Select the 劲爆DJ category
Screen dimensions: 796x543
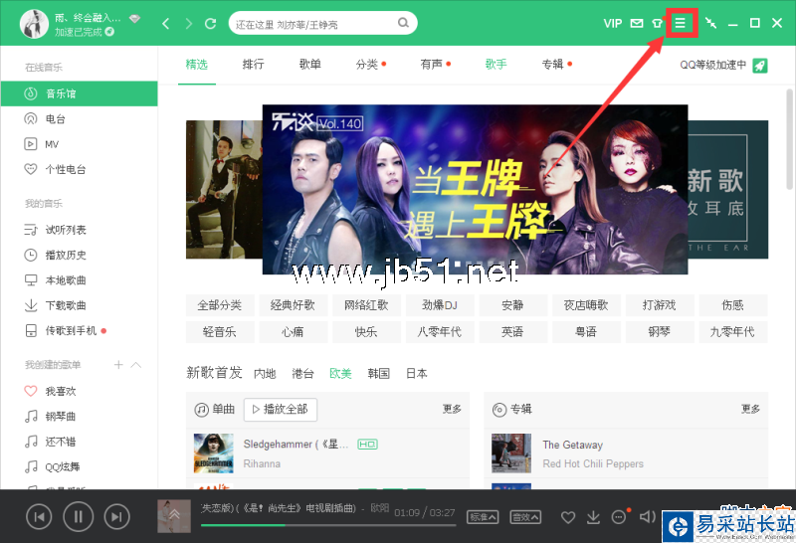pos(440,305)
